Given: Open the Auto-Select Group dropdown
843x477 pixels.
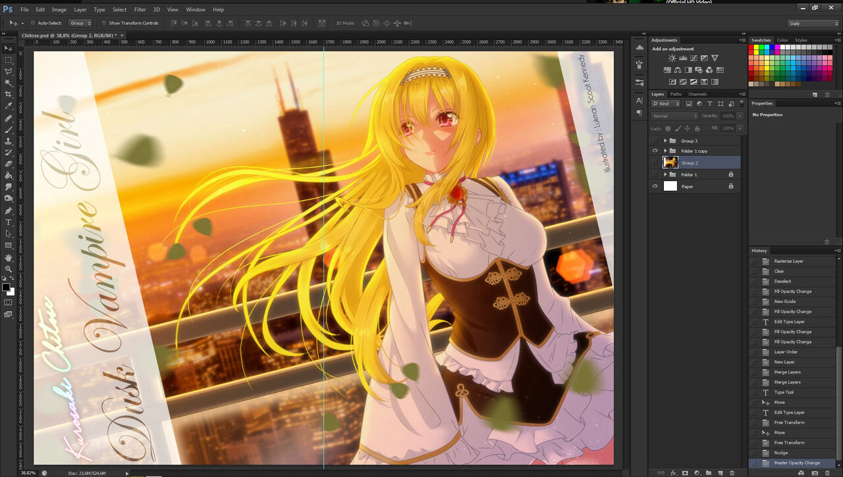Looking at the screenshot, I should point(80,23).
